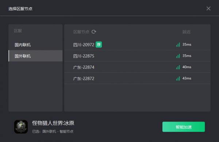Select the 国外联机 region tab
219x142 pixels.
pos(35,56)
